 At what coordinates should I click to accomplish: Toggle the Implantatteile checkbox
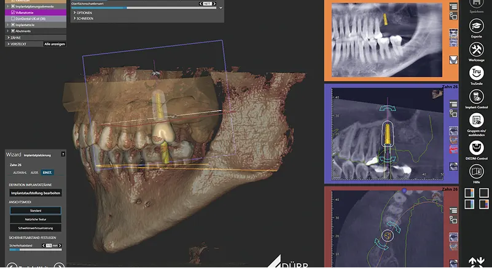[x=13, y=25]
